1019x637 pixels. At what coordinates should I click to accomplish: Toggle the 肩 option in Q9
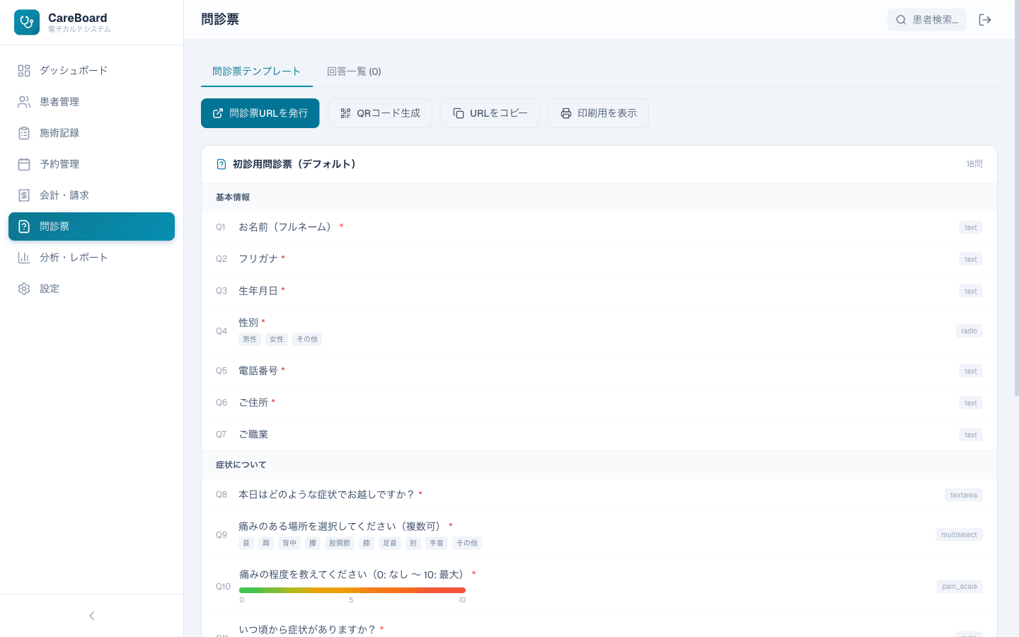click(265, 543)
